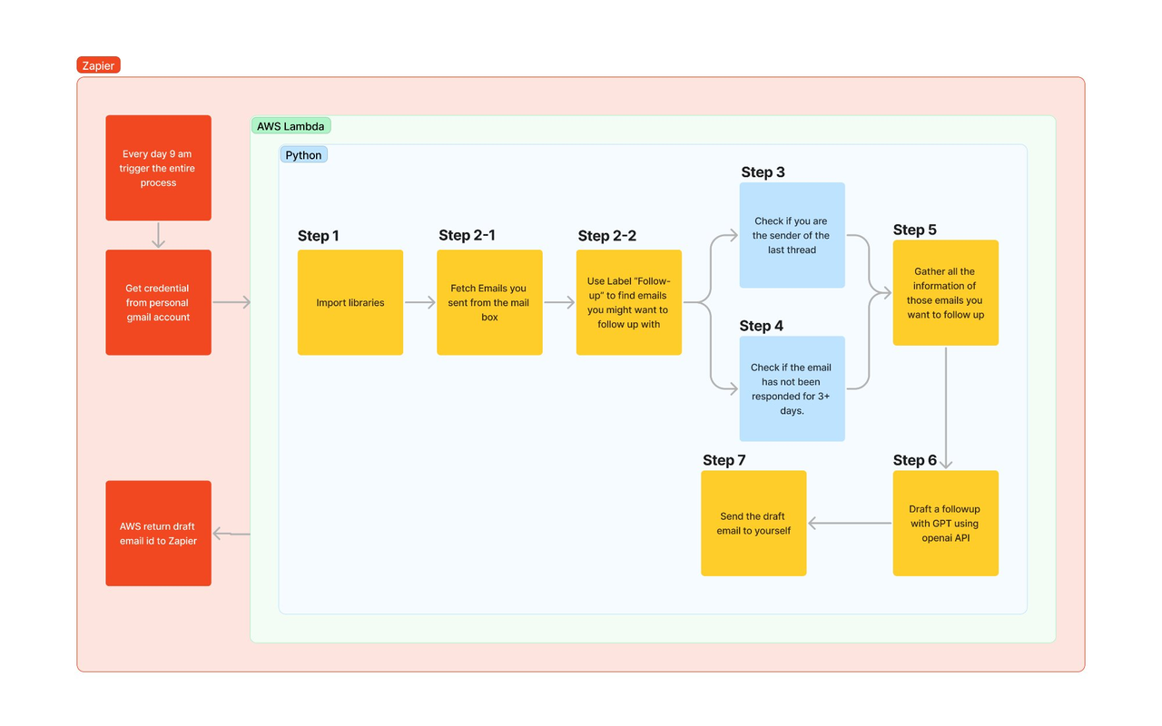Viewport: 1162px width, 726px height.
Task: Select the 'Step 2-2' heading text
Action: (x=607, y=236)
